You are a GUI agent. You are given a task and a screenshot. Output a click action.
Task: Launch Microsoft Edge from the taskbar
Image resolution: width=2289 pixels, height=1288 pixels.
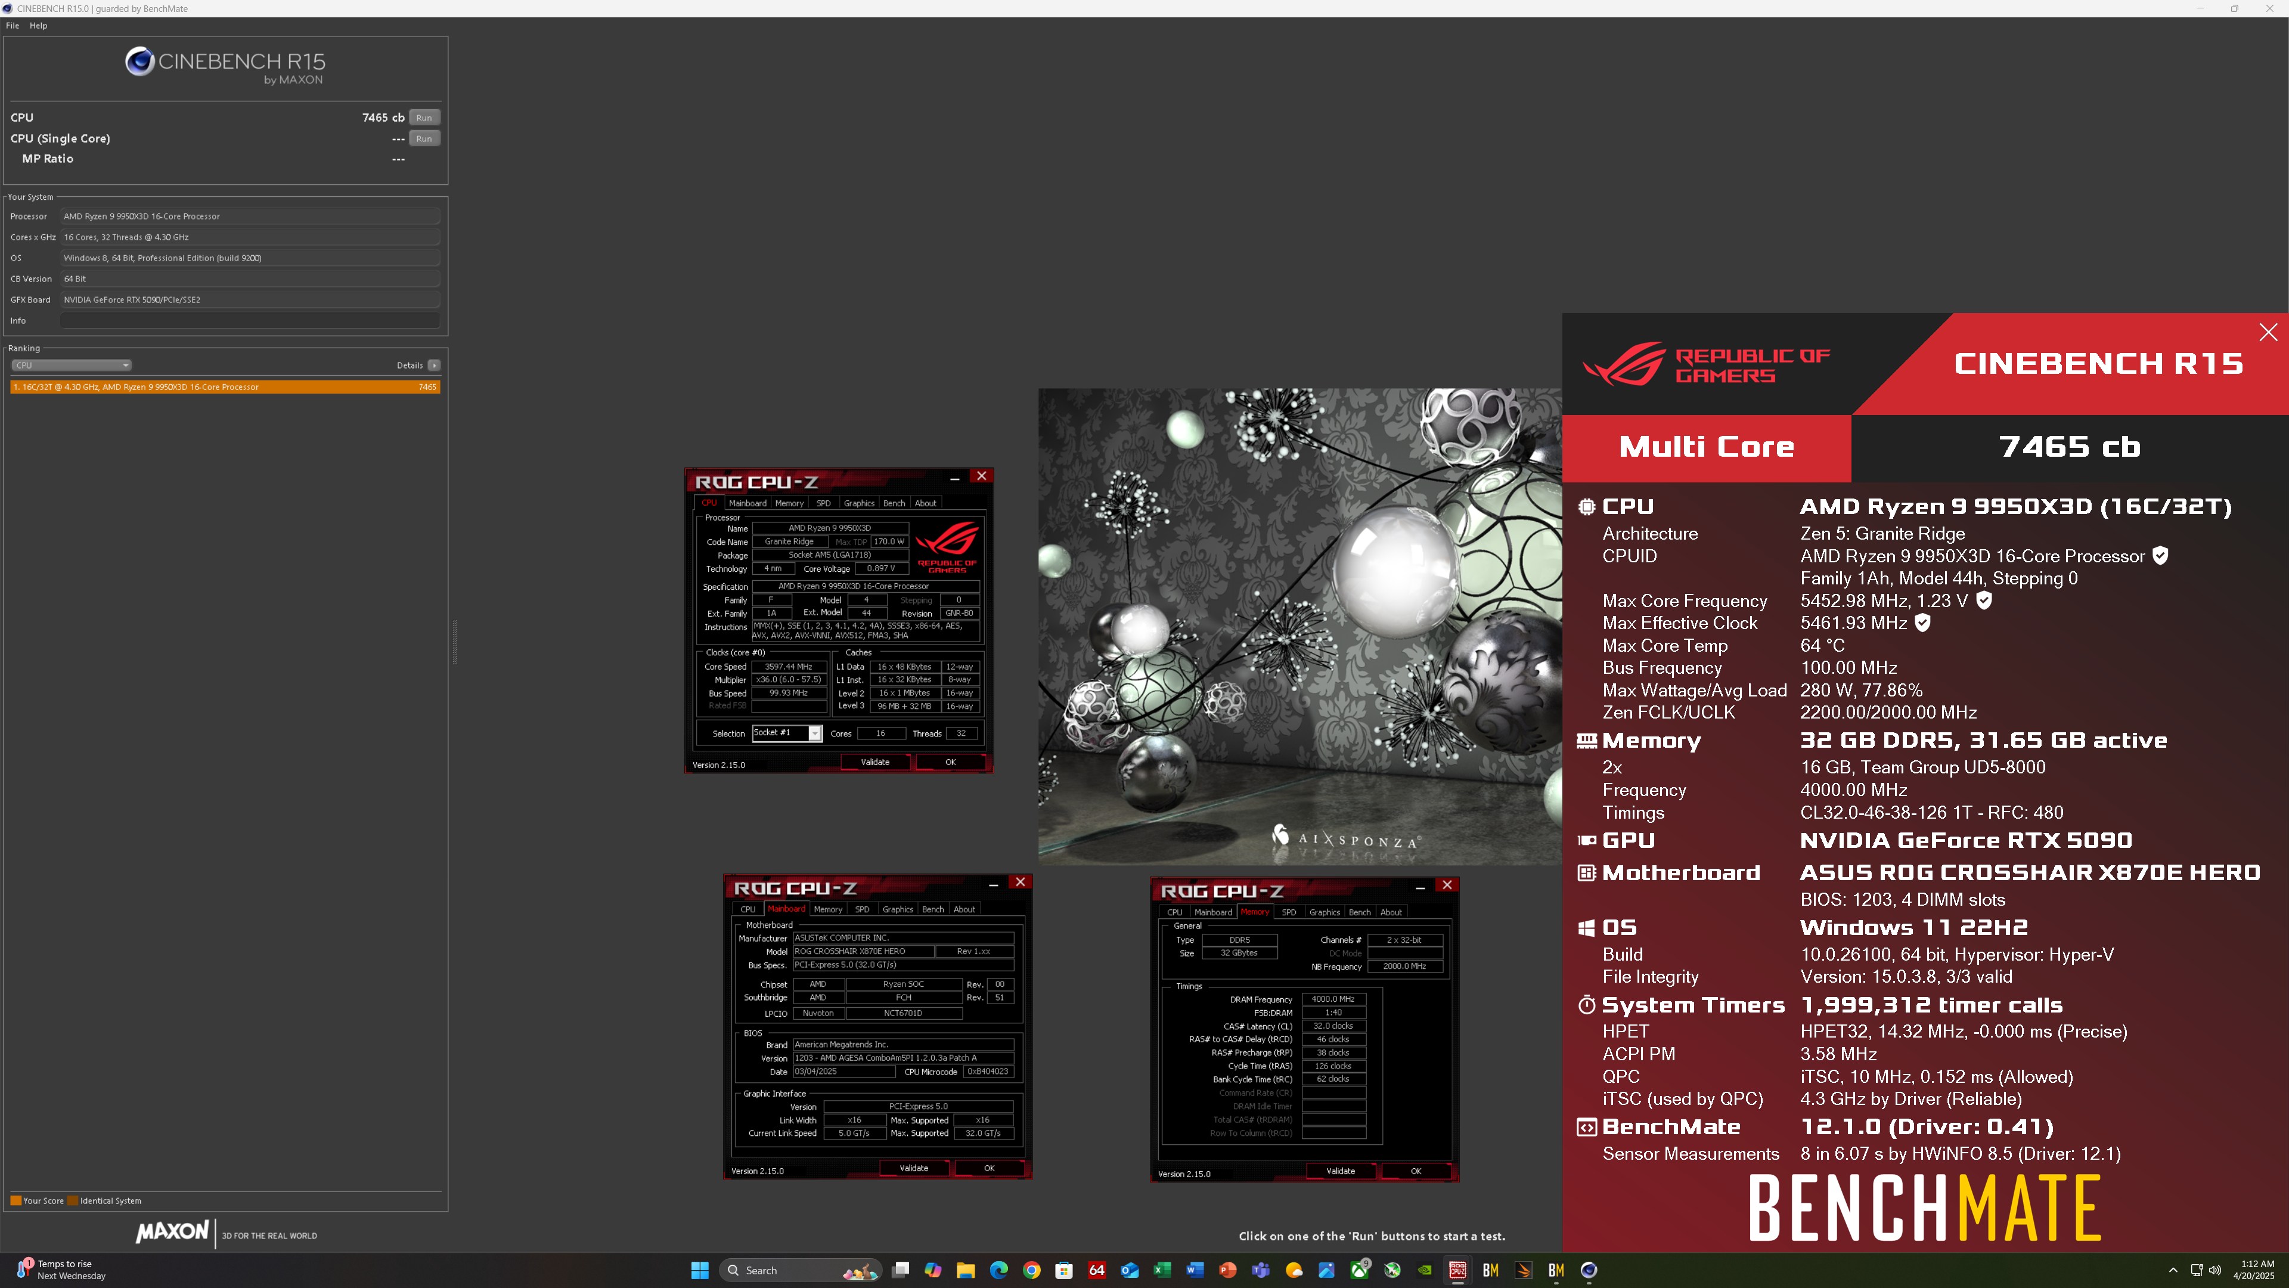pyautogui.click(x=999, y=1270)
